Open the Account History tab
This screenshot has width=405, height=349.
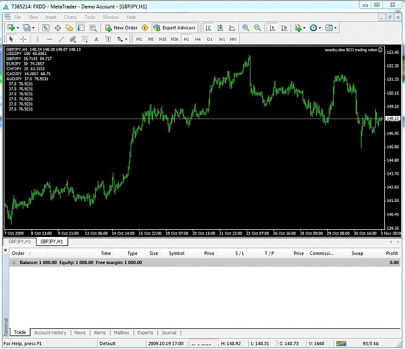coord(50,332)
